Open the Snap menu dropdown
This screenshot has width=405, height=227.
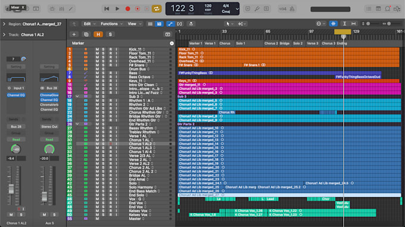click(x=321, y=24)
